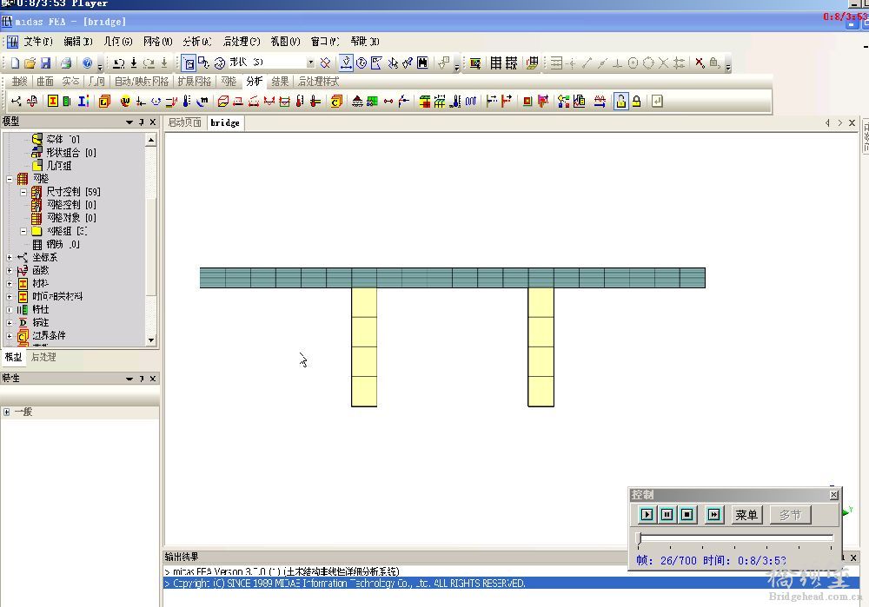Click the New file icon

click(x=15, y=63)
